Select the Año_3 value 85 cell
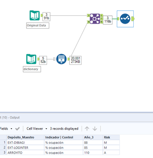The image size is (153, 158). tap(93, 148)
